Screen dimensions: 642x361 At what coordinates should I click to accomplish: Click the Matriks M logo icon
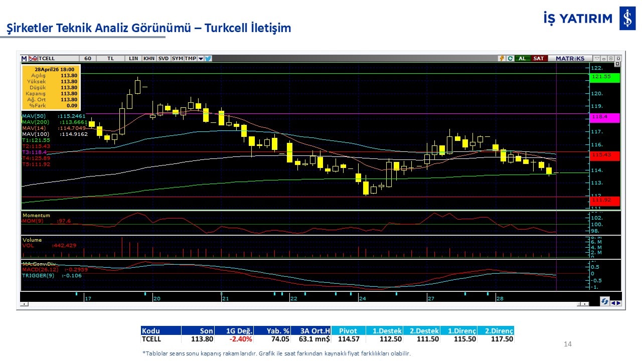tap(24, 59)
